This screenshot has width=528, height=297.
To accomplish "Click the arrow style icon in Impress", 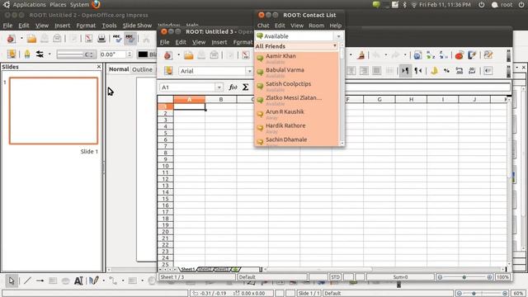I will tap(40, 54).
